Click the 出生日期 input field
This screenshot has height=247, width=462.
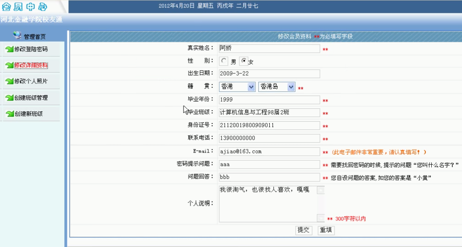[x=269, y=74]
